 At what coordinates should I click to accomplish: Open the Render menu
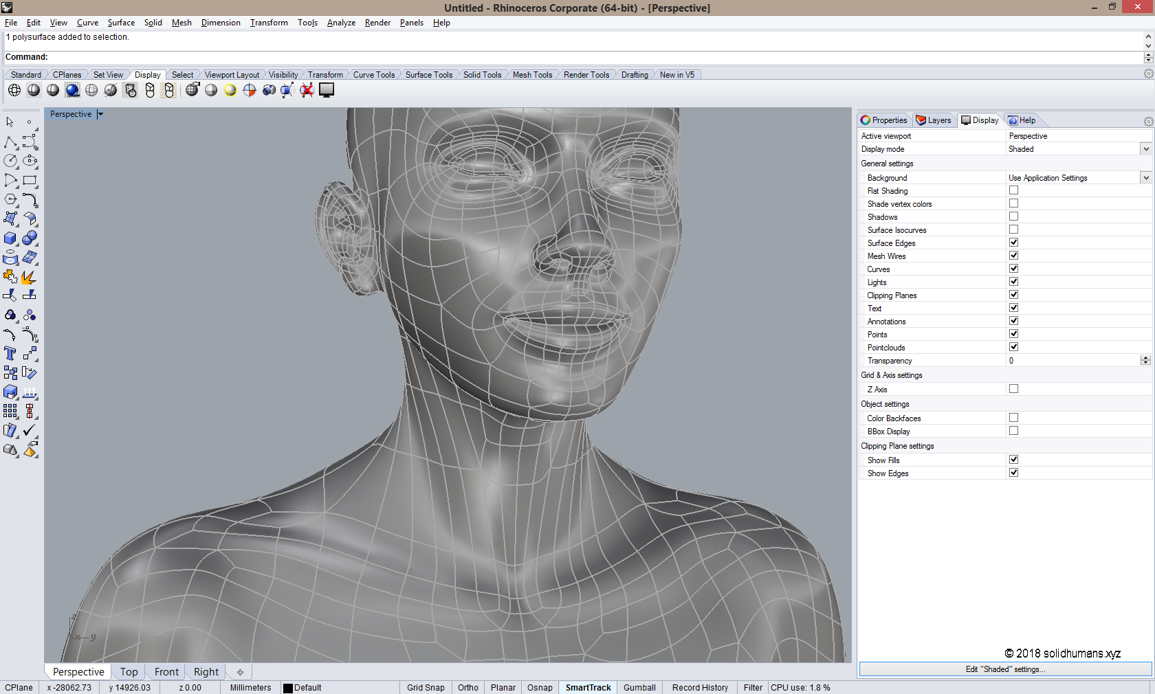(x=377, y=23)
